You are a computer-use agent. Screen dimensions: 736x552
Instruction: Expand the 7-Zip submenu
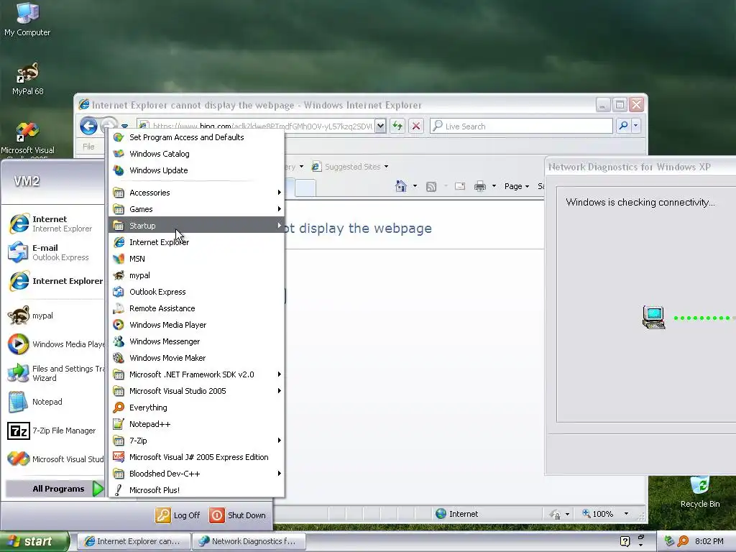196,441
